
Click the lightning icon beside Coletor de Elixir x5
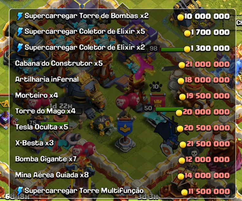[20, 32]
